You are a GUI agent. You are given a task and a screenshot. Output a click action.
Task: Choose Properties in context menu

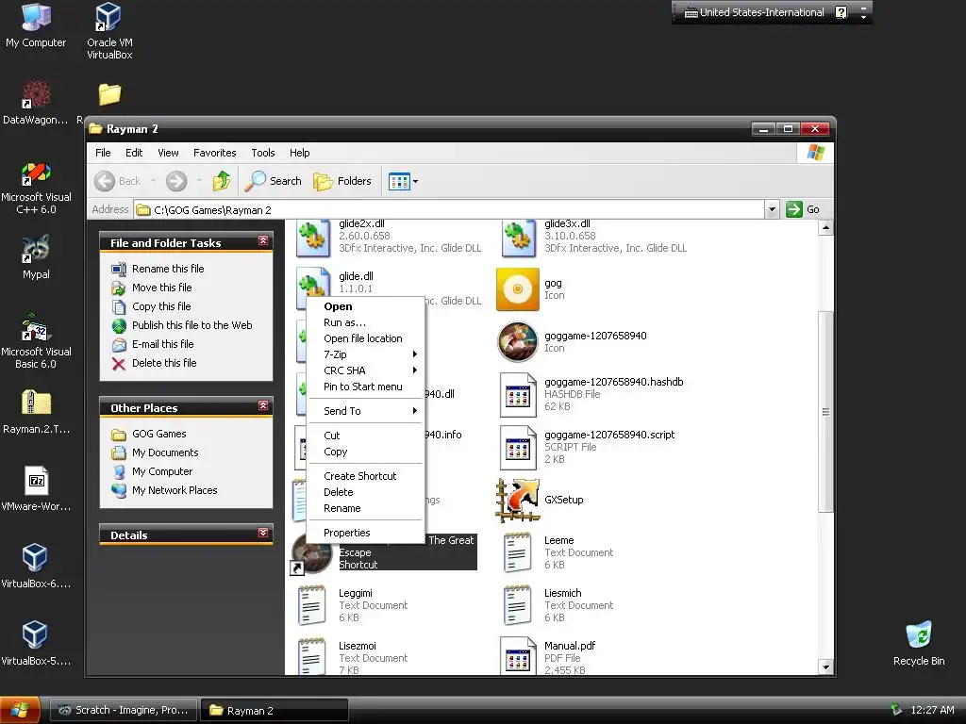(365, 533)
